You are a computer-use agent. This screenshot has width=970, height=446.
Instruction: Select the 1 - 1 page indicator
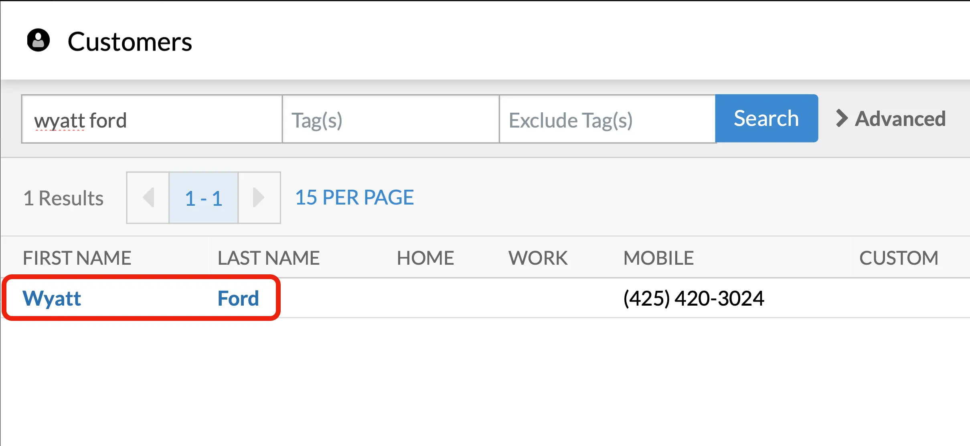204,198
